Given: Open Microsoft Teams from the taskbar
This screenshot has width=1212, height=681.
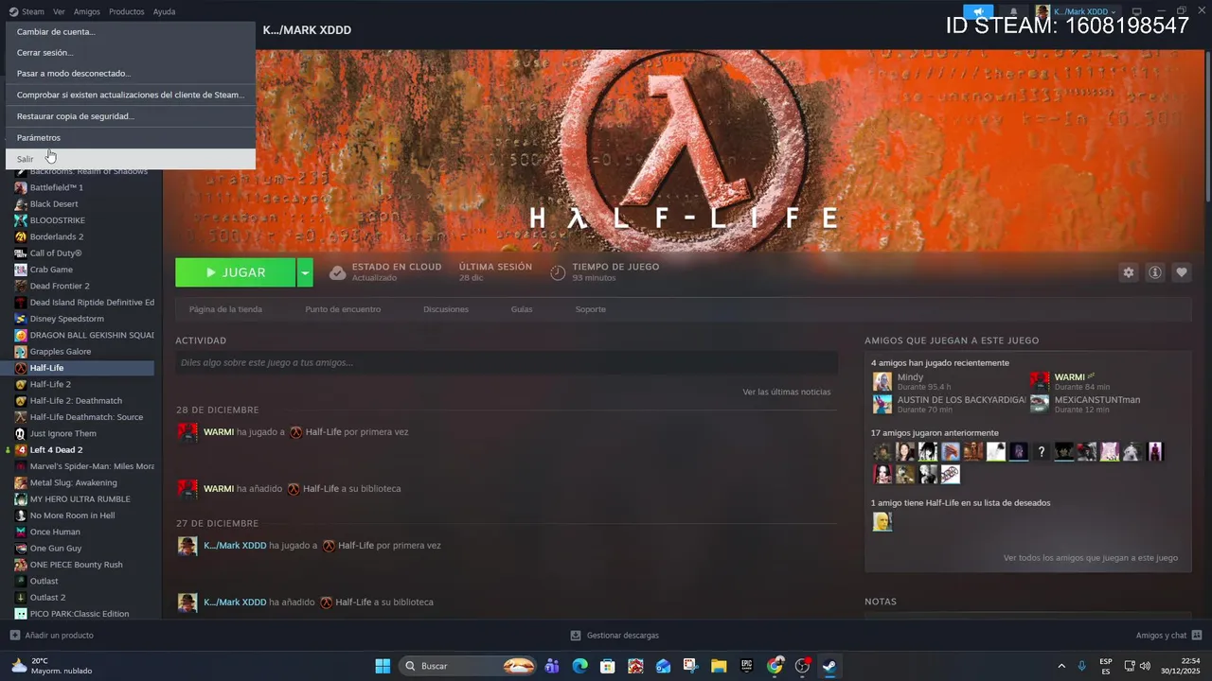Looking at the screenshot, I should coord(552,666).
